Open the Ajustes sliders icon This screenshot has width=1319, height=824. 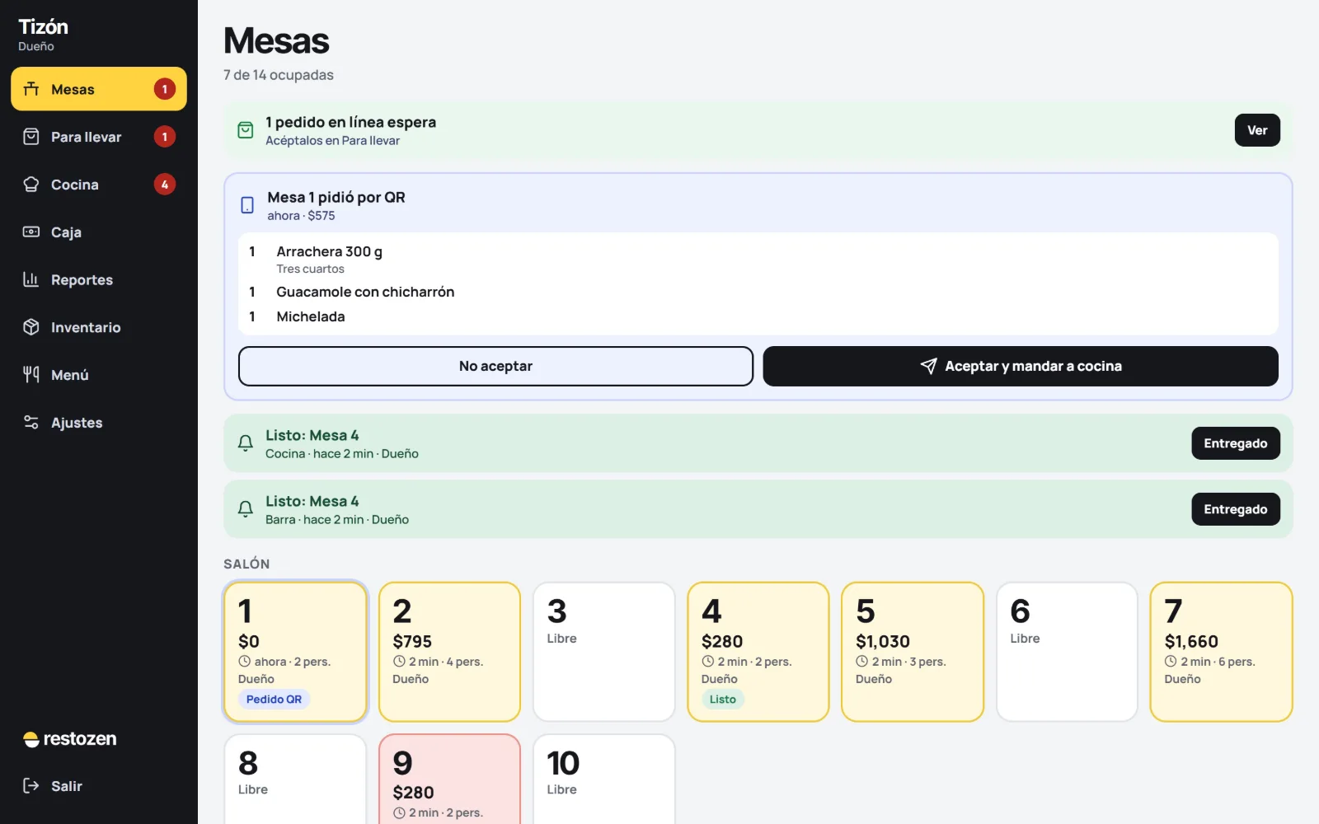(31, 423)
